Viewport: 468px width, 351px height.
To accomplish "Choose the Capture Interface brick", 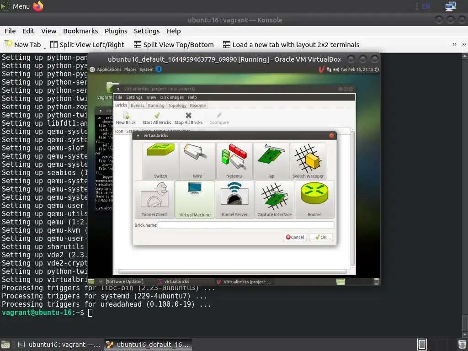I will pyautogui.click(x=274, y=199).
